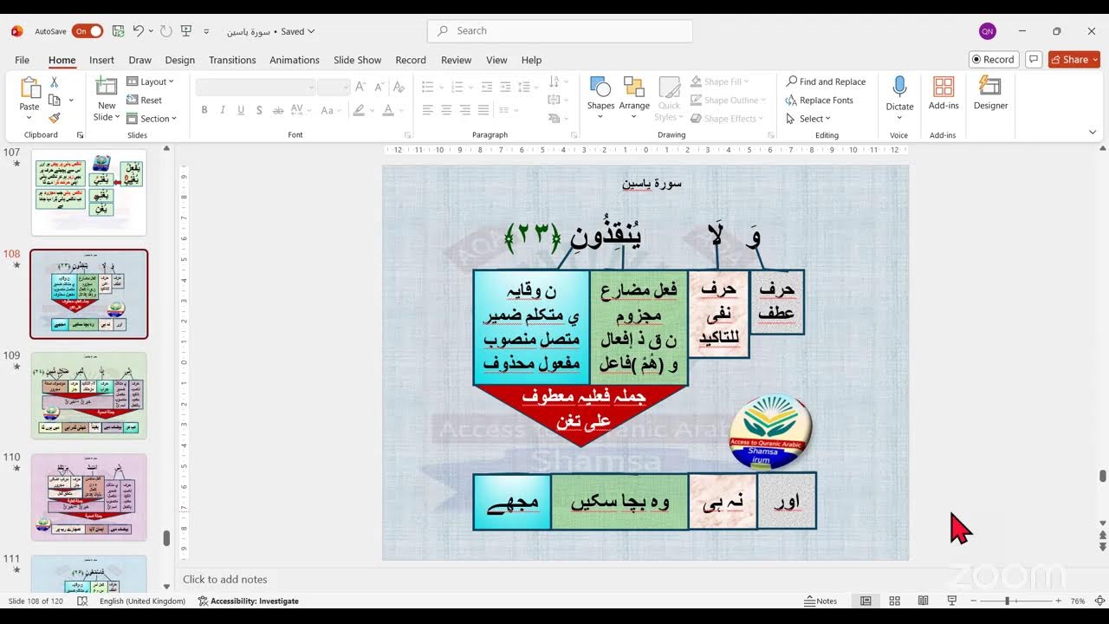
Task: Toggle Bold formatting
Action: (x=204, y=110)
